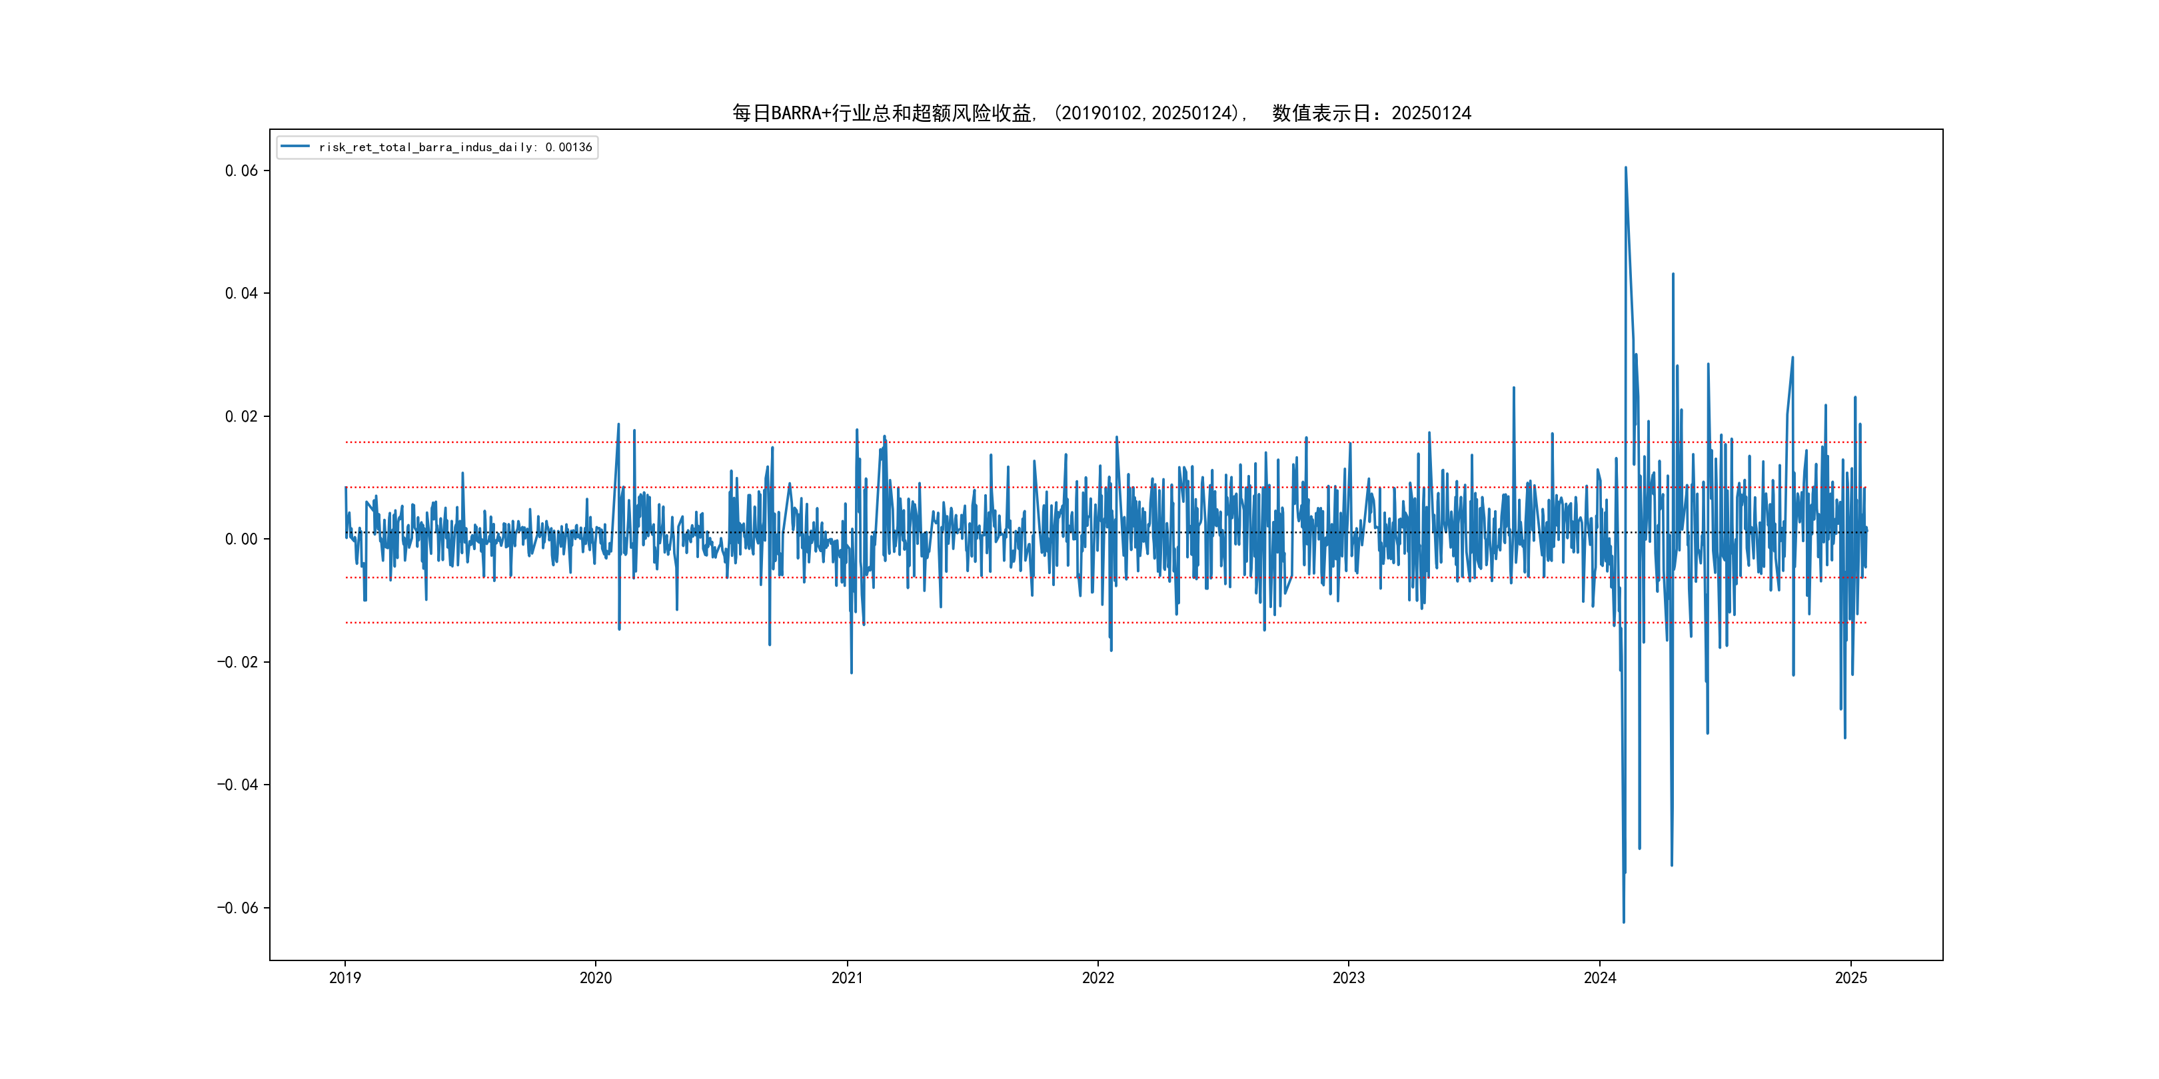Click the 2023 x-axis tick label

click(1349, 978)
